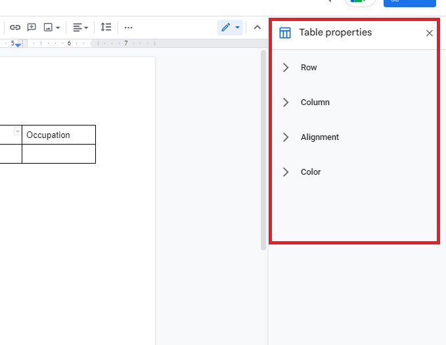
Task: Click the blue button at top right
Action: (x=410, y=3)
